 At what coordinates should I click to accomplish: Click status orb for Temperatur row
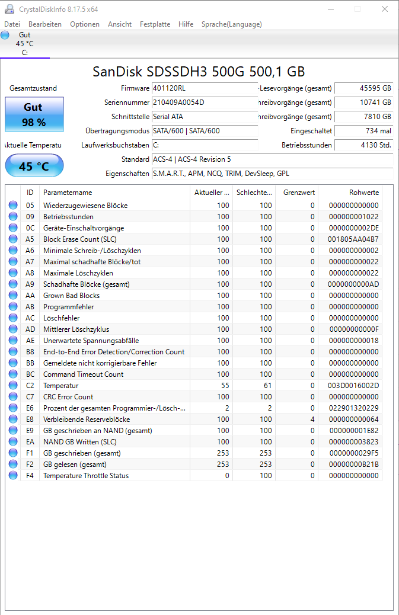[13, 386]
